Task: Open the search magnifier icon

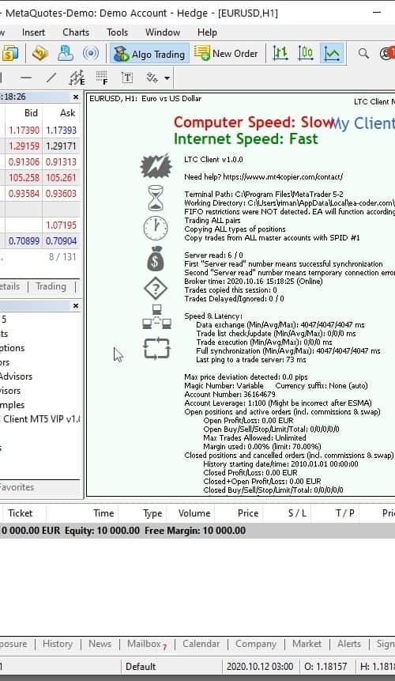Action: 363,54
